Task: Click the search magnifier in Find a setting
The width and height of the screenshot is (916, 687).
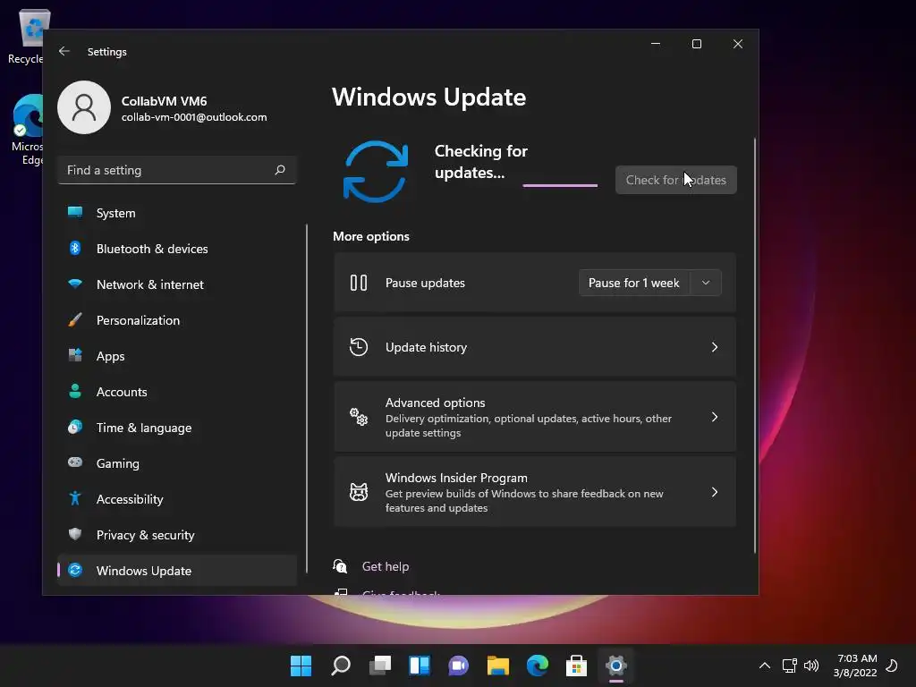Action: pos(280,170)
